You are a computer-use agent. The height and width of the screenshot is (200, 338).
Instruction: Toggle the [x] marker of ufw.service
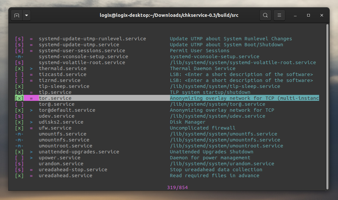[19, 128]
